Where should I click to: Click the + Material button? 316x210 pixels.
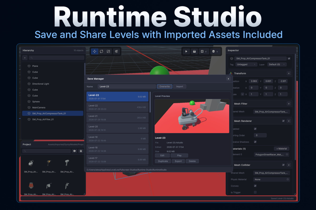pyautogui.click(x=282, y=149)
